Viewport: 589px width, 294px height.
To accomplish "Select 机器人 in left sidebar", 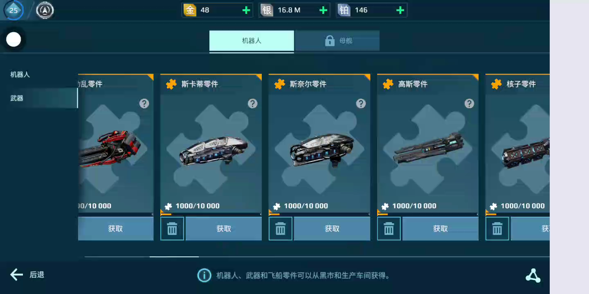I will pyautogui.click(x=20, y=75).
